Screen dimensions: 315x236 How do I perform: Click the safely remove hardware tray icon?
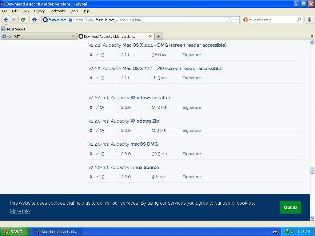point(292,231)
